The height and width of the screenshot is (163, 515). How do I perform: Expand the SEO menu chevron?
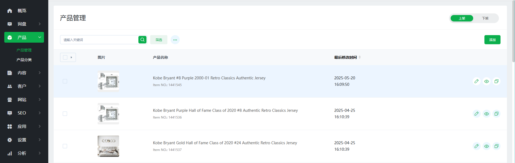pyautogui.click(x=40, y=113)
